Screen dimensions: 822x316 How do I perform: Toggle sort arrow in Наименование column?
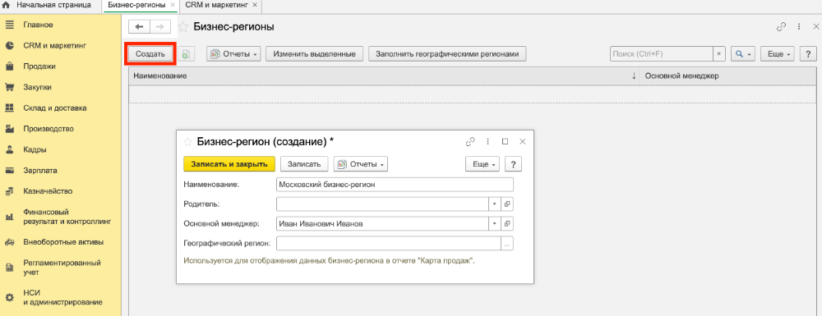(634, 76)
